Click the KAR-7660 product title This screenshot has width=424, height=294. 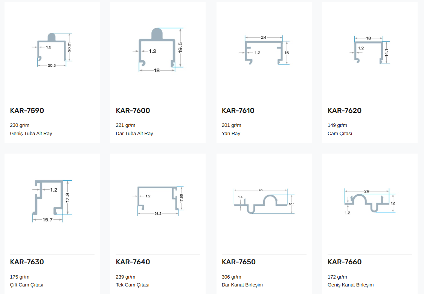345,262
